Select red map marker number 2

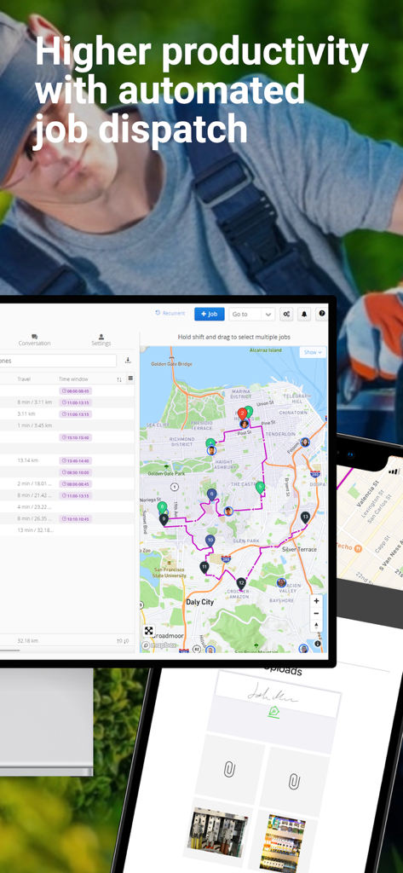pos(242,414)
